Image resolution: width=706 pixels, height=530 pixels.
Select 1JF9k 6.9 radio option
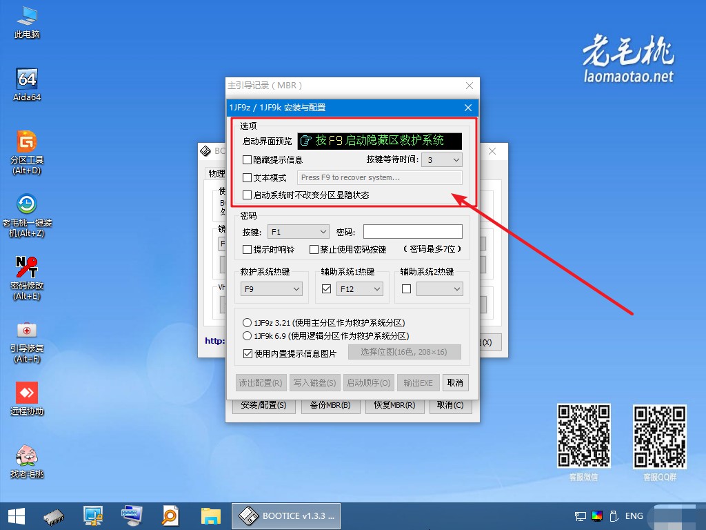[247, 336]
